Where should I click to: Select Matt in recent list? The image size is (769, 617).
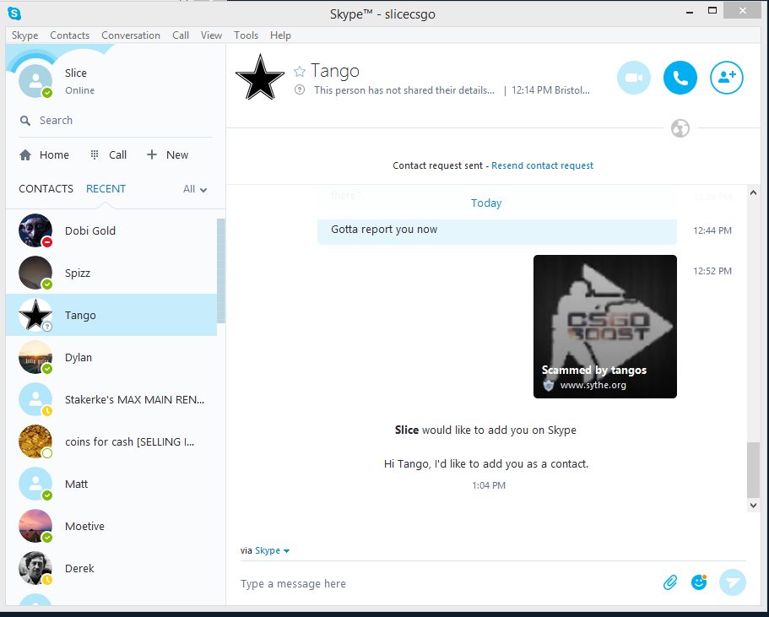[111, 484]
